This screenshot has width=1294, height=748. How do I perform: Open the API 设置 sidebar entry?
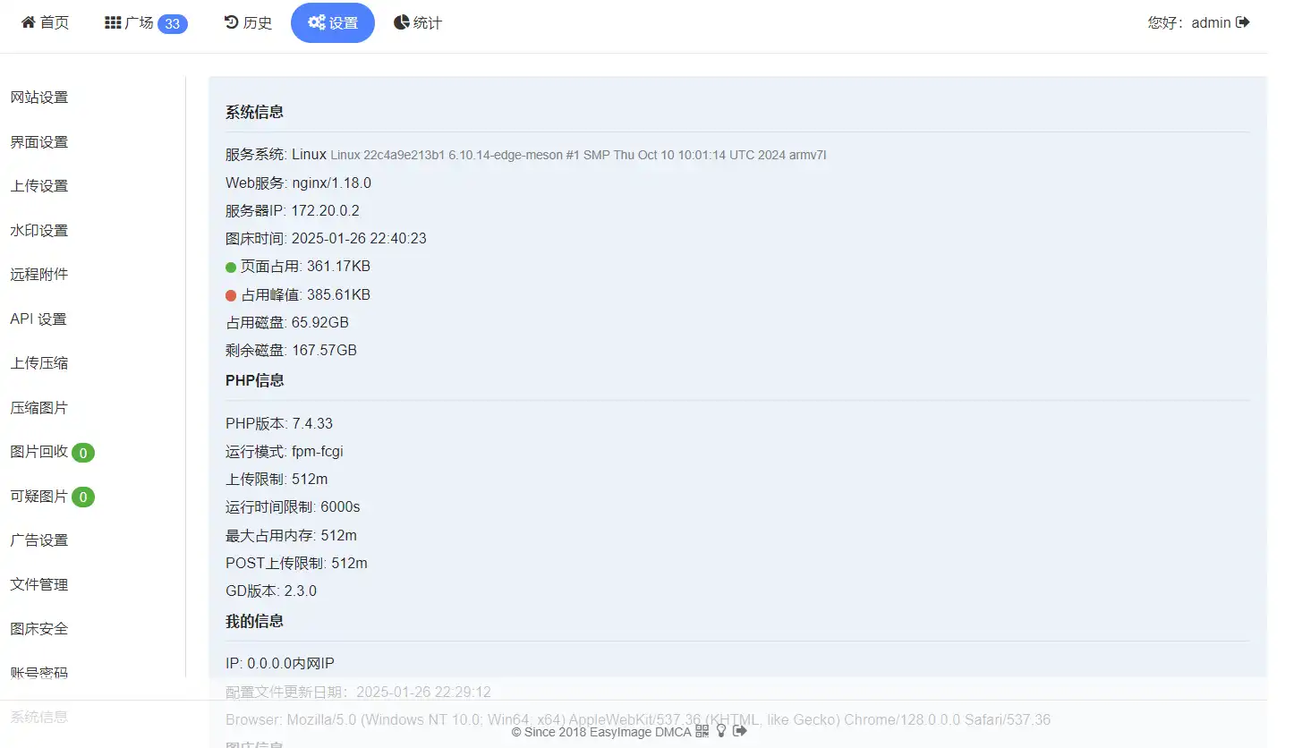pos(38,319)
